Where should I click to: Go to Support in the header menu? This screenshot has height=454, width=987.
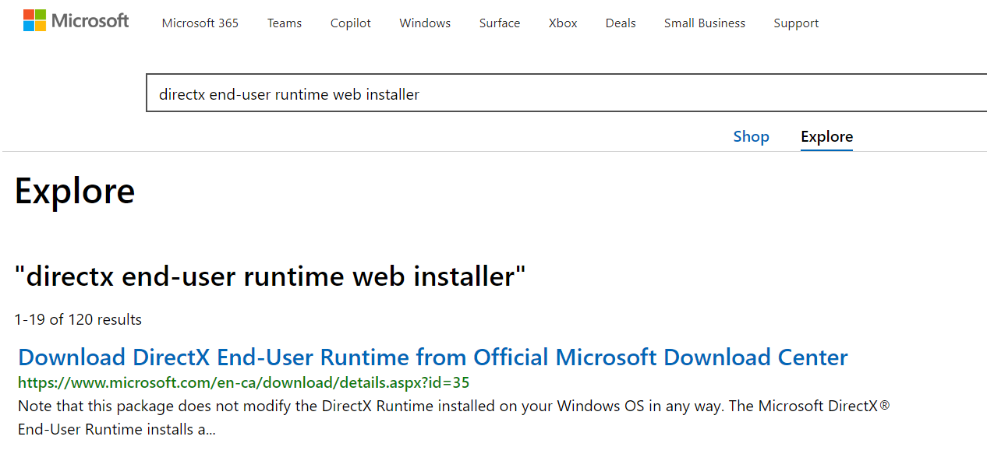pos(796,23)
